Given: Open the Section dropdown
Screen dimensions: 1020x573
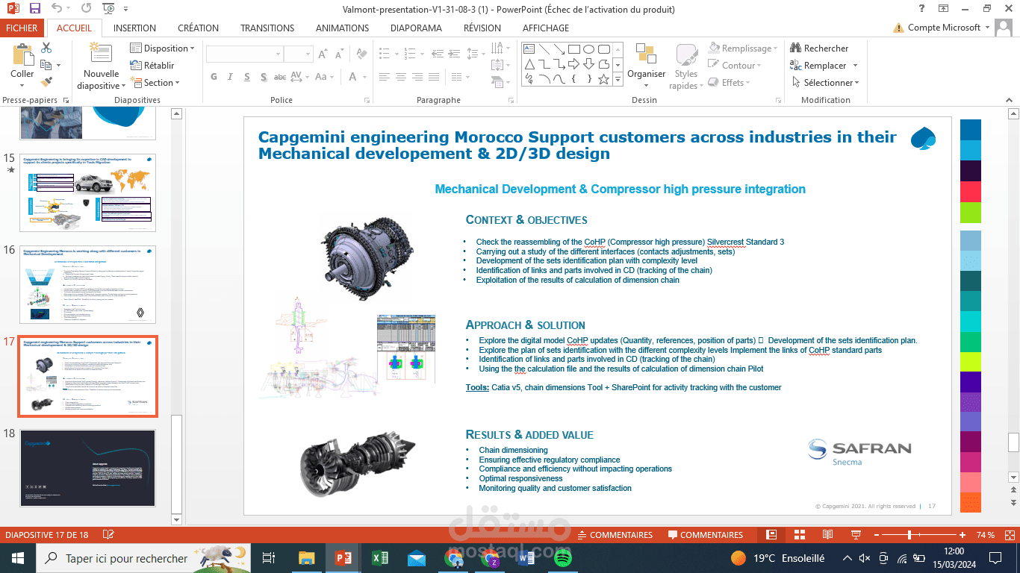Looking at the screenshot, I should click(155, 83).
